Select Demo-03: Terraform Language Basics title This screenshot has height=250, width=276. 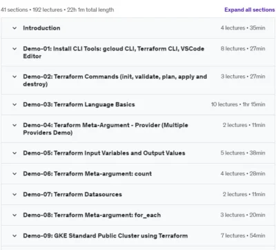(x=79, y=104)
